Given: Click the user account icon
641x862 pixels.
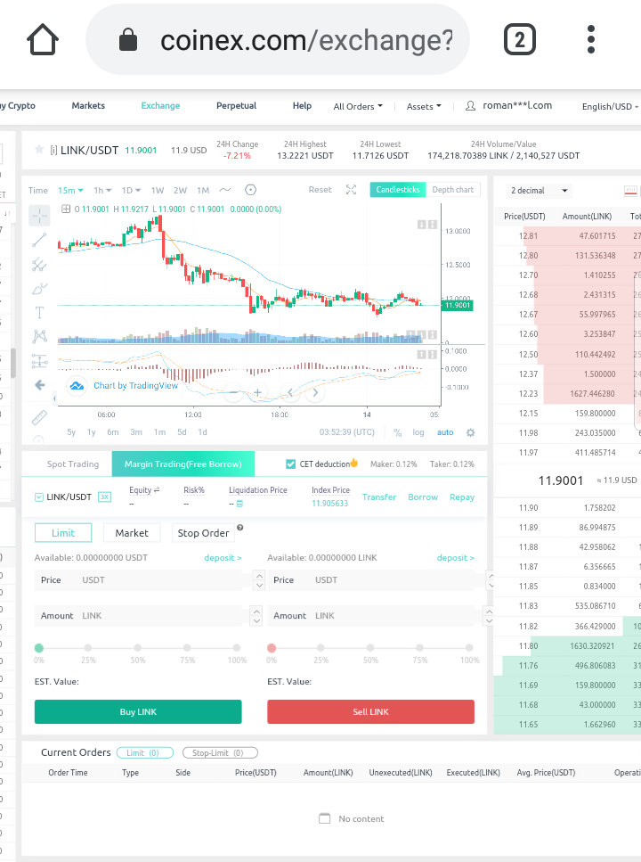Looking at the screenshot, I should coord(470,106).
